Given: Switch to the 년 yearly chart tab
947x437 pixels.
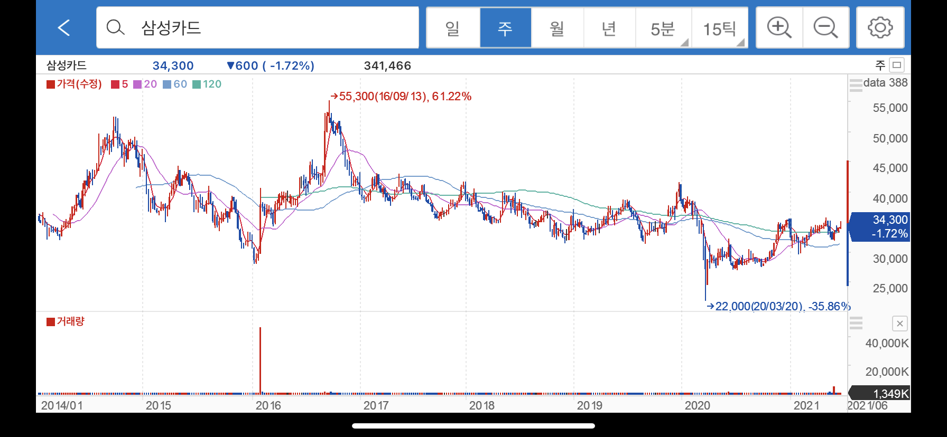Looking at the screenshot, I should pos(609,28).
